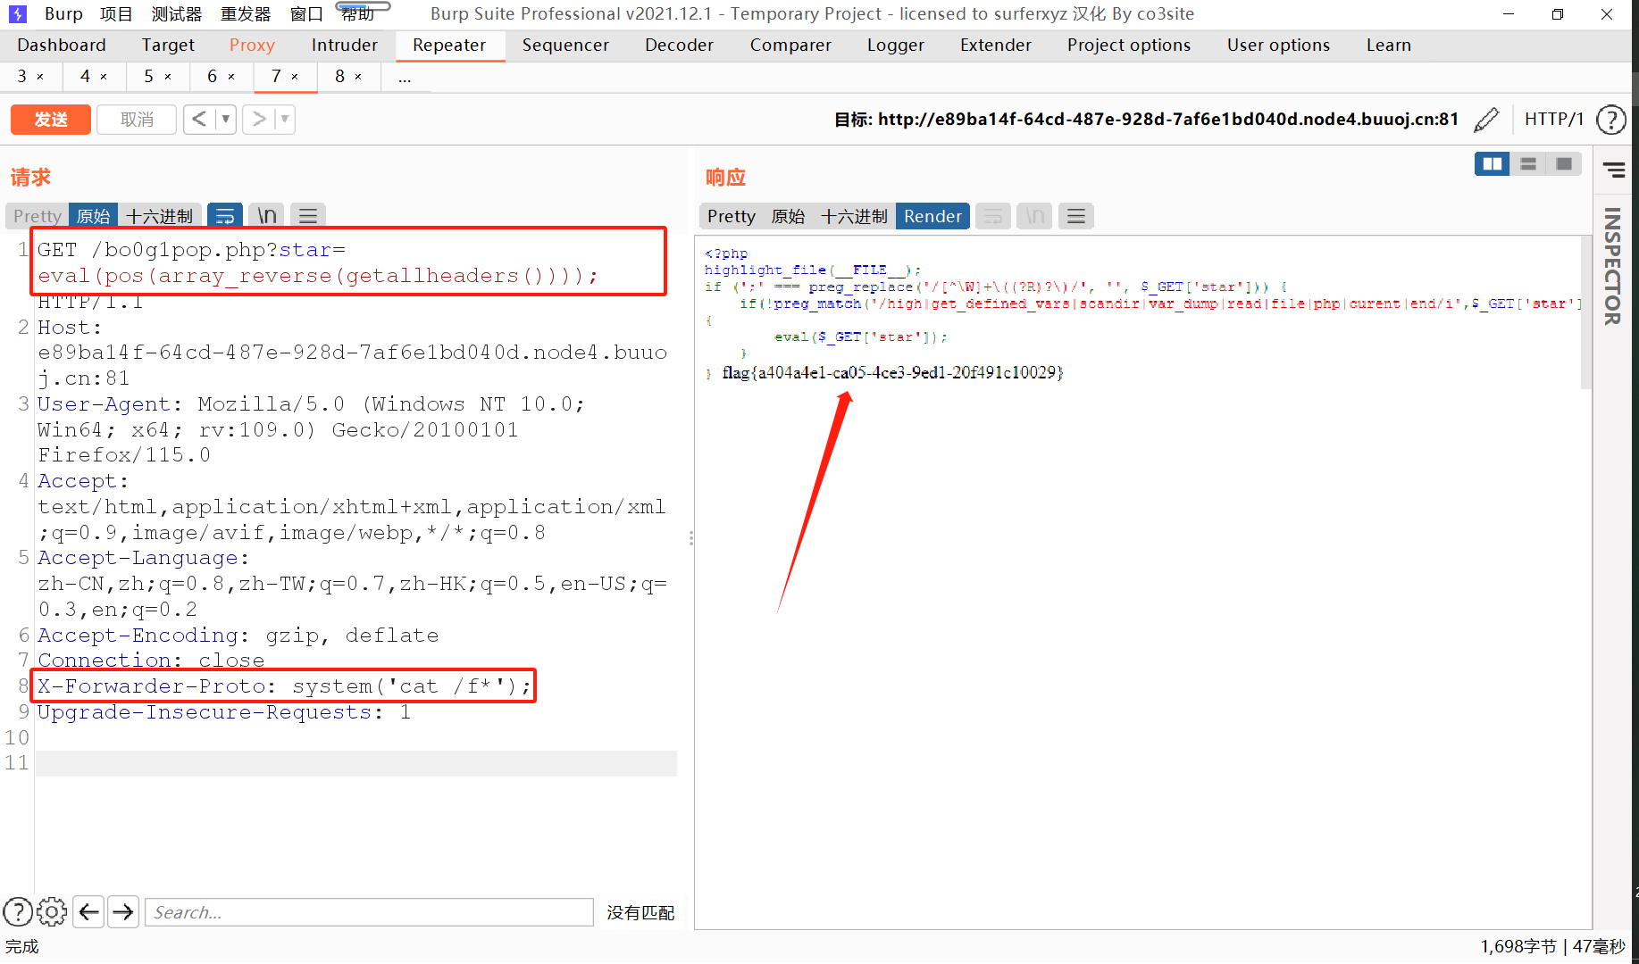Close Repeater tab 3

(x=39, y=77)
